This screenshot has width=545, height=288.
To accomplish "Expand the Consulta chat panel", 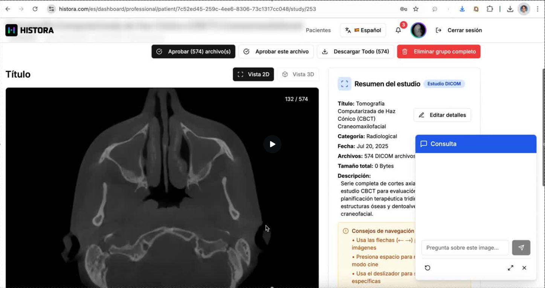I will [x=510, y=268].
